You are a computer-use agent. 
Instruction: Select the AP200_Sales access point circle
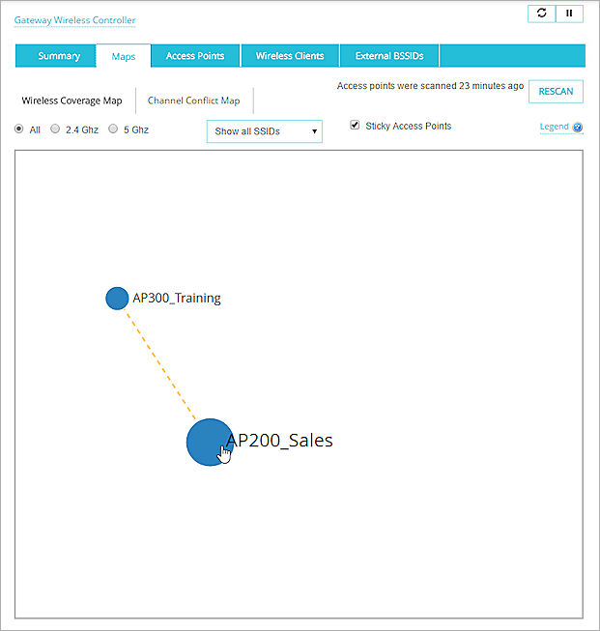tap(210, 443)
